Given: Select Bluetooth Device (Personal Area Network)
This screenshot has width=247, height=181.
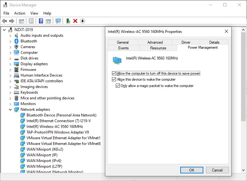Looking at the screenshot, I should 61,115.
